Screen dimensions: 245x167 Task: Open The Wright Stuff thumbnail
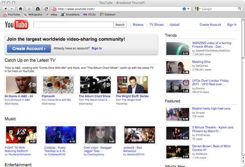(132, 85)
